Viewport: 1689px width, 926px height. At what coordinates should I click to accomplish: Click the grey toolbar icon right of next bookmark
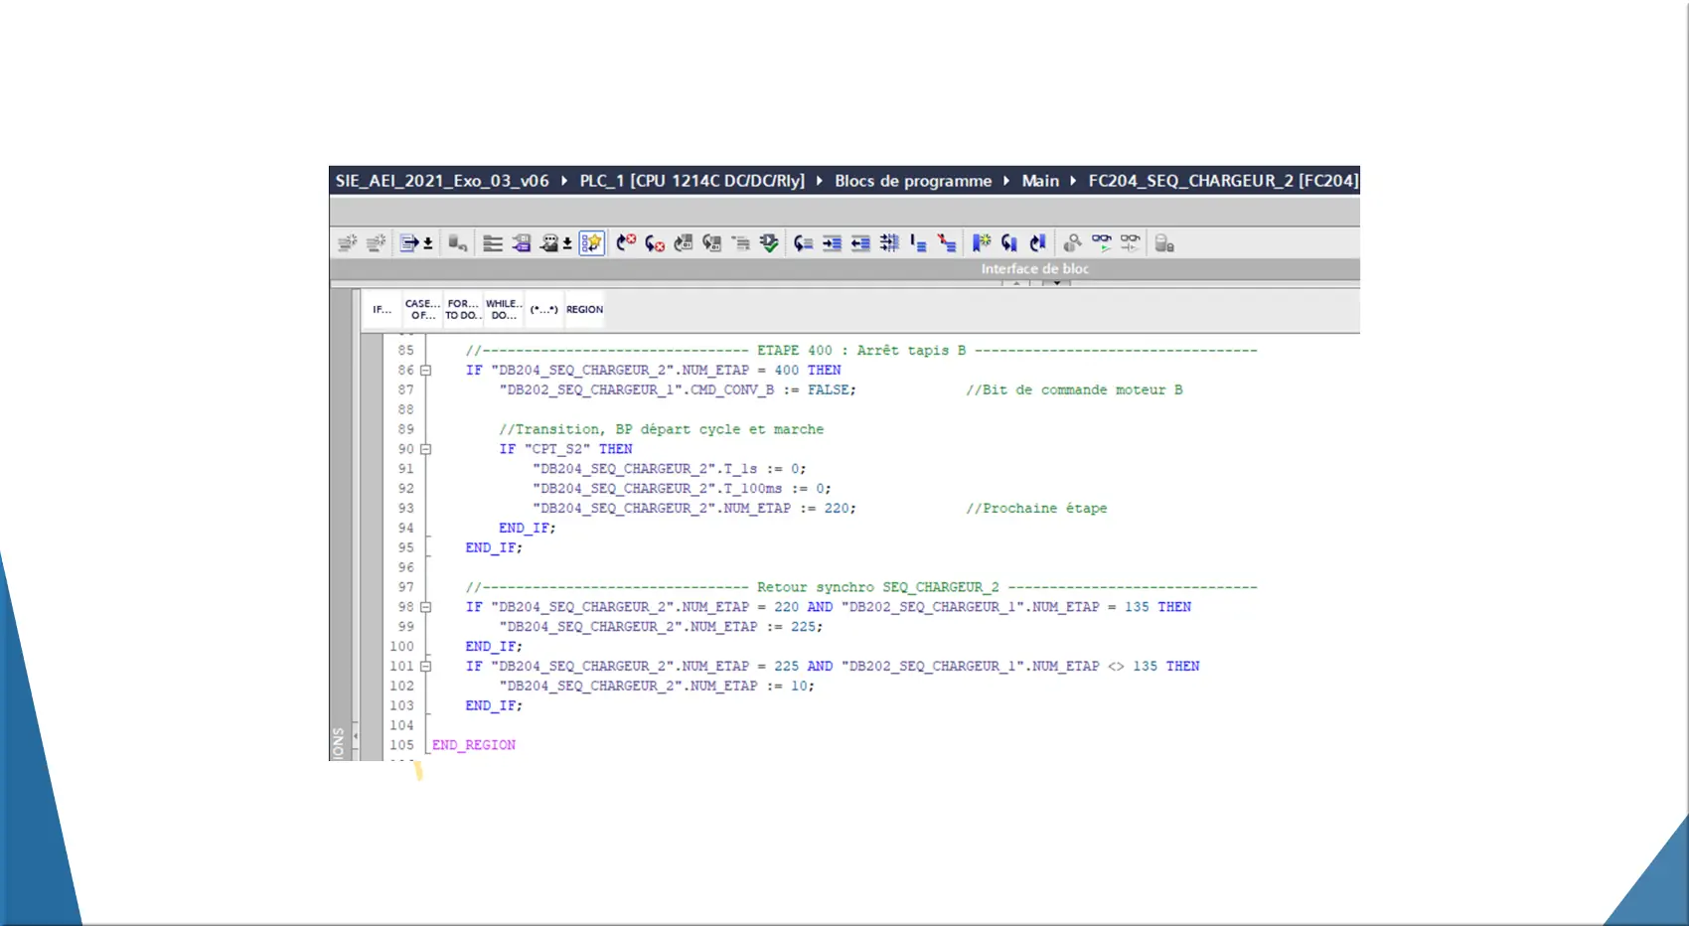pyautogui.click(x=1073, y=242)
